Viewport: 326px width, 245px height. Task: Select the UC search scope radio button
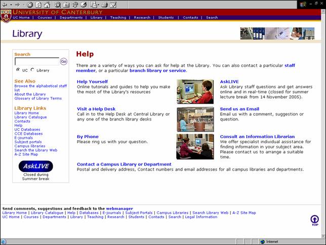pos(18,70)
